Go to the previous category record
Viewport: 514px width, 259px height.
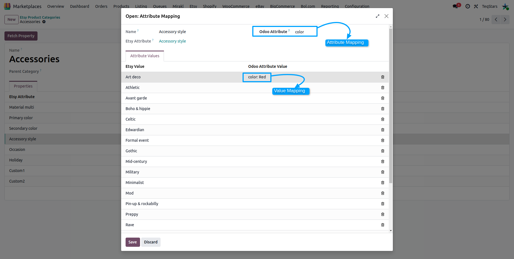[496, 19]
